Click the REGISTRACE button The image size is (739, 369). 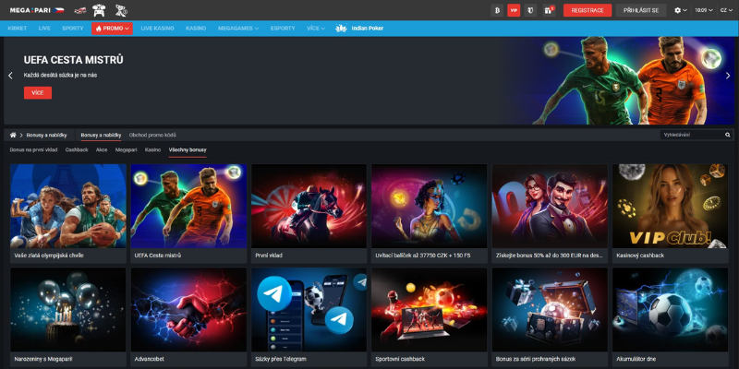pos(588,10)
